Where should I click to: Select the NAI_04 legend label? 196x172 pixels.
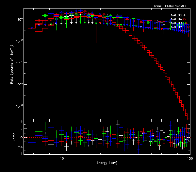tap(176, 19)
